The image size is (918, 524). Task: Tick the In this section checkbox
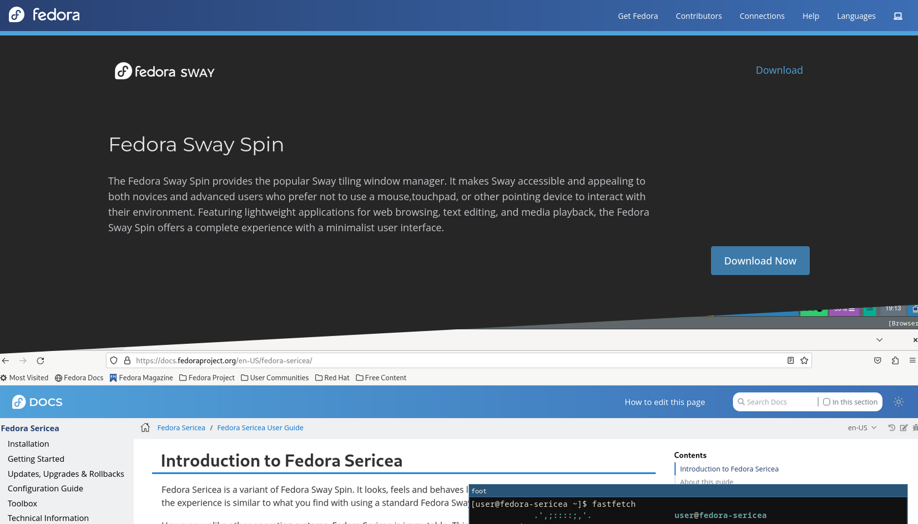pyautogui.click(x=826, y=402)
